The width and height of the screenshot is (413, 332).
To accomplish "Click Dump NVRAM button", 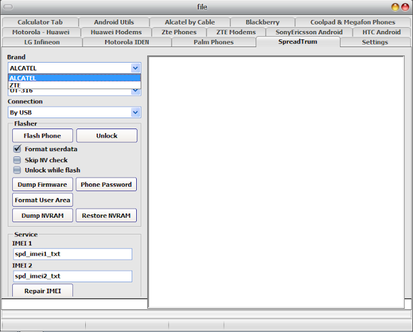I will point(43,216).
